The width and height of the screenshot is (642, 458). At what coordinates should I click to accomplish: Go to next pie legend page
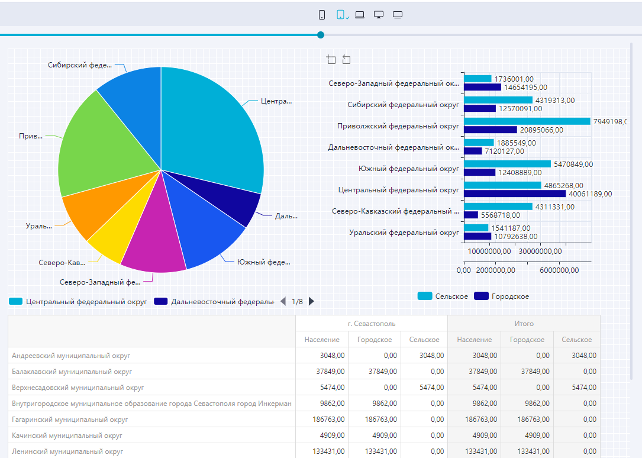(x=312, y=301)
